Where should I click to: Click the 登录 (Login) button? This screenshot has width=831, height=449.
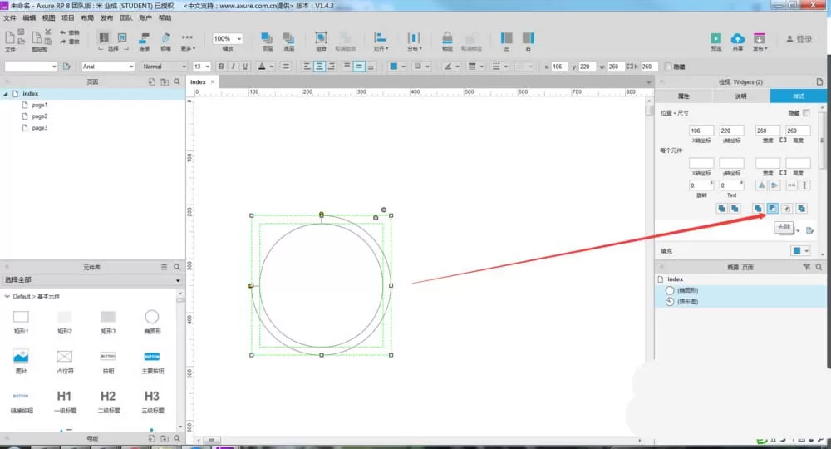point(799,39)
